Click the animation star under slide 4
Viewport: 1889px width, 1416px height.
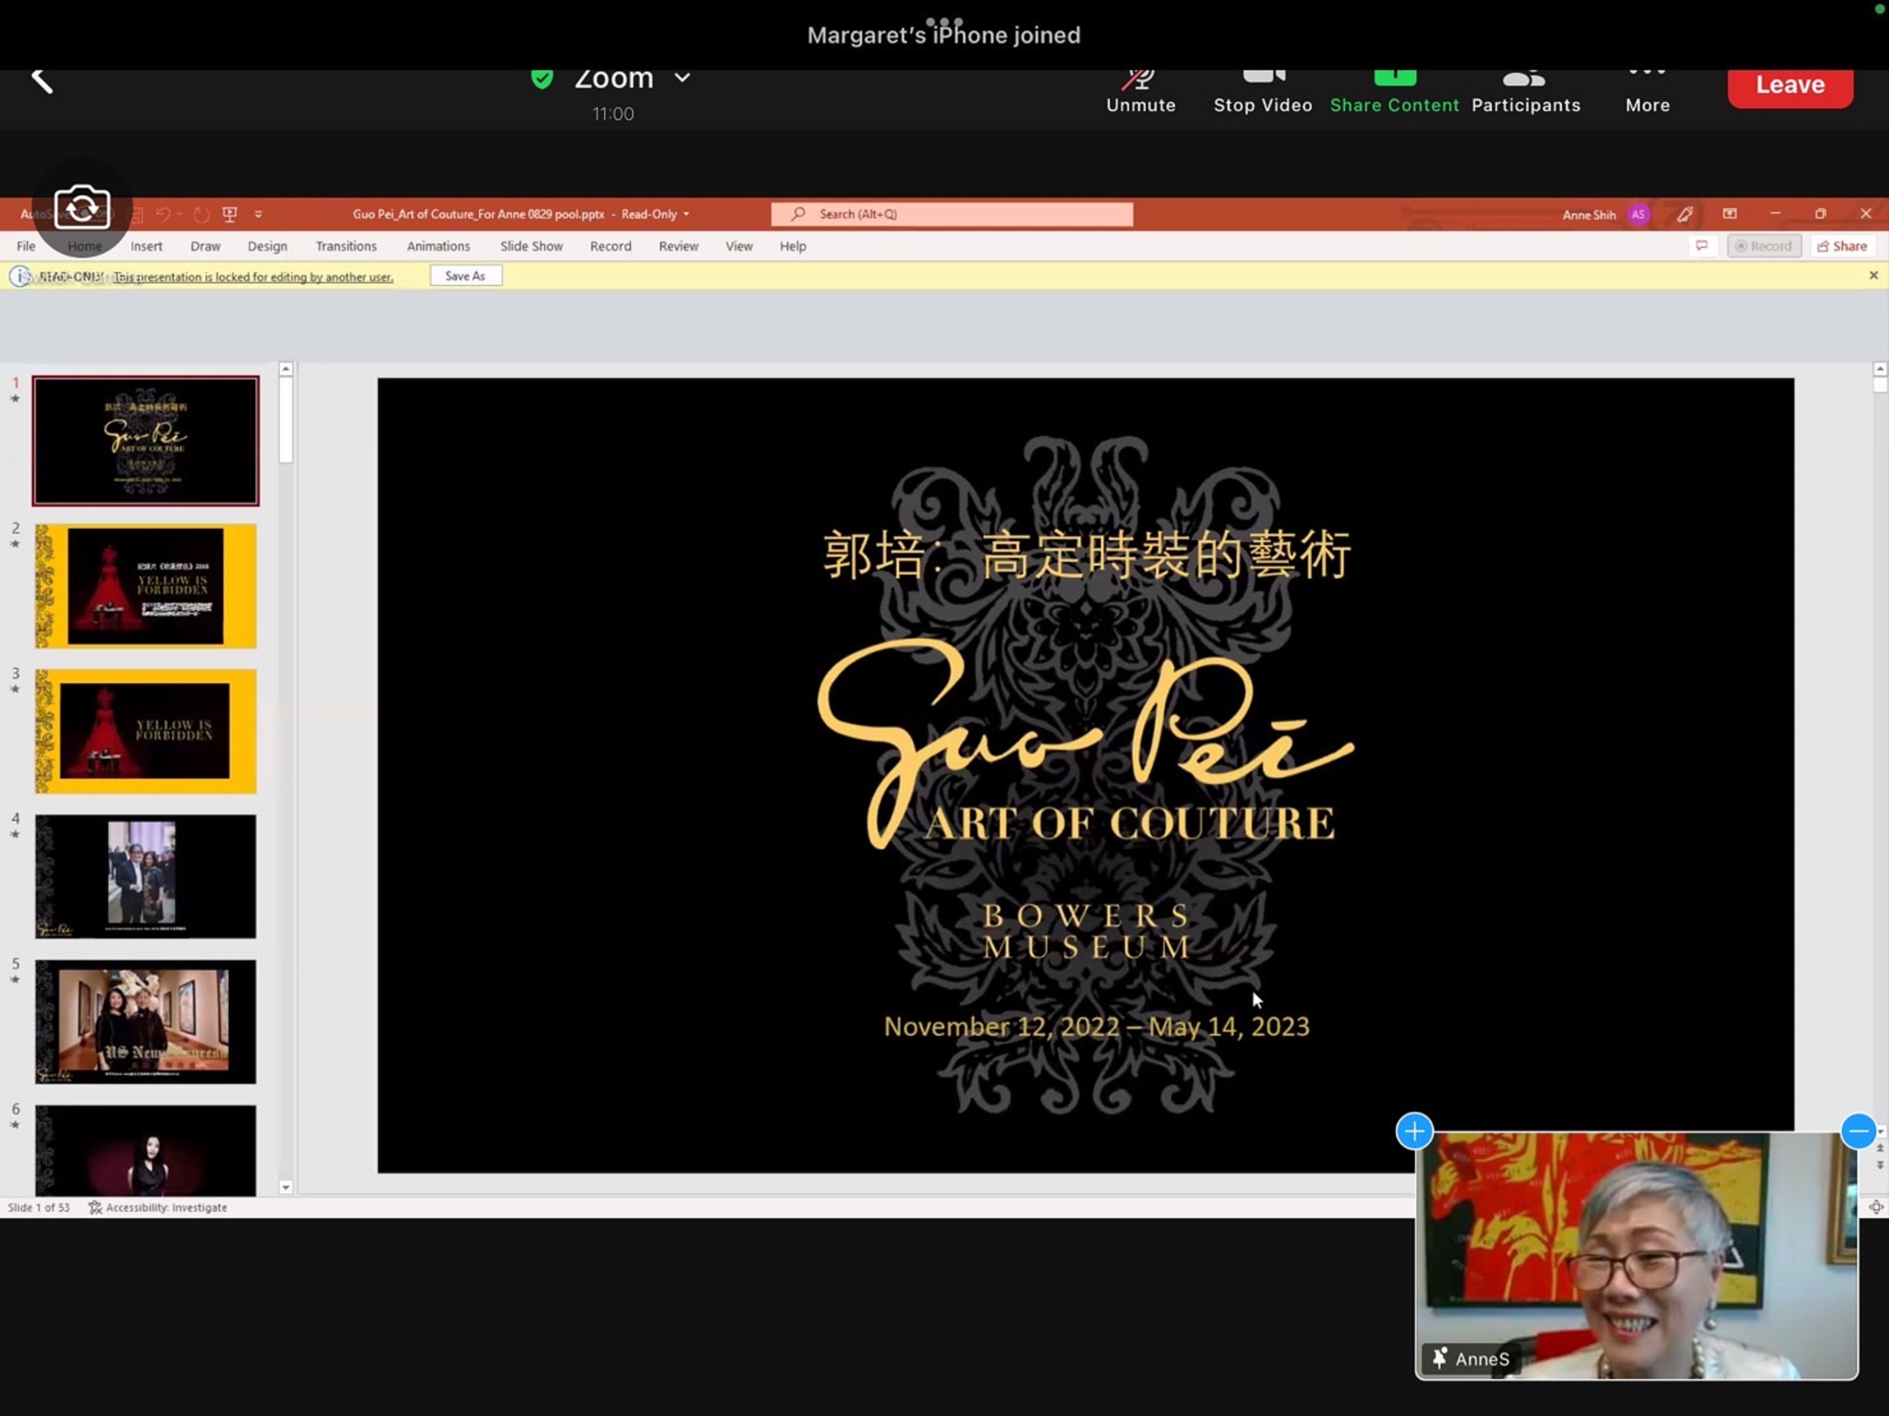tap(14, 834)
